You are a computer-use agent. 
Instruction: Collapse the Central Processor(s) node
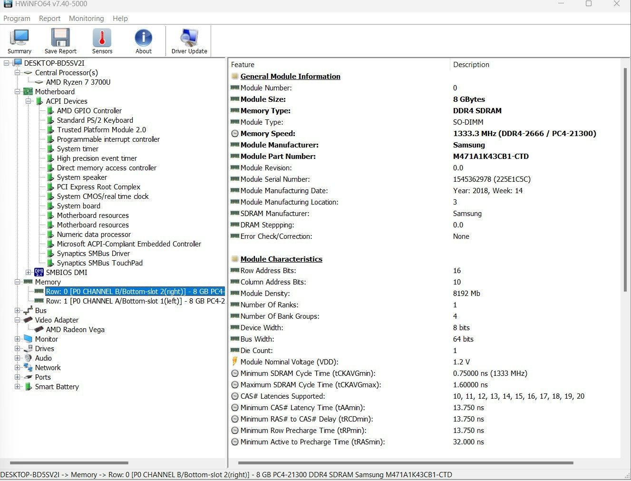click(18, 72)
